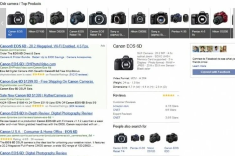Select Canon EOS 6D in the Top Products carousel
This screenshot has height=156, width=235.
coord(16,23)
